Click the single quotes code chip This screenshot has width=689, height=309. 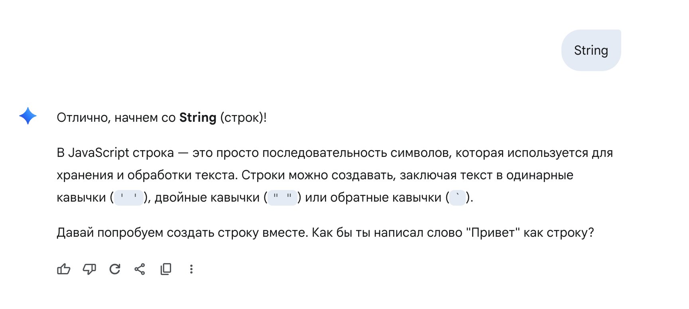[x=129, y=198]
